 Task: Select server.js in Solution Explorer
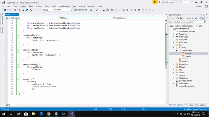coord(185,61)
